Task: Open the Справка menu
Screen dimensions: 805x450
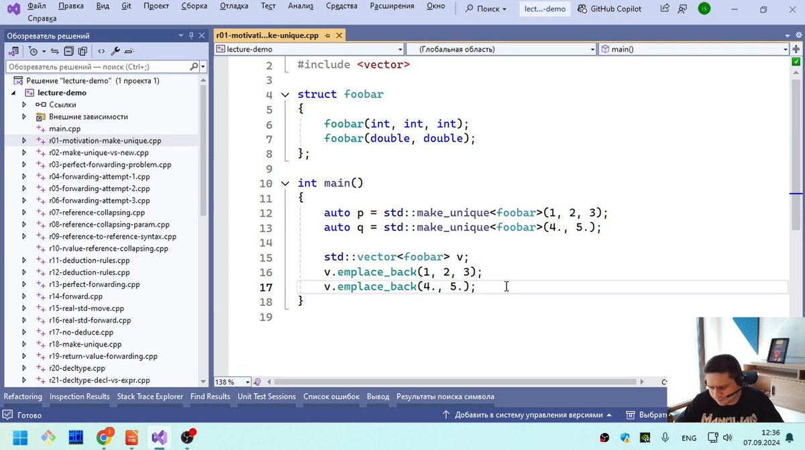Action: click(42, 19)
